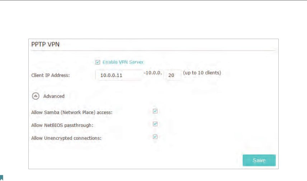The height and width of the screenshot is (181, 307).
Task: Click the Allow Samba (Network Place) access label
Action: pos(72,113)
